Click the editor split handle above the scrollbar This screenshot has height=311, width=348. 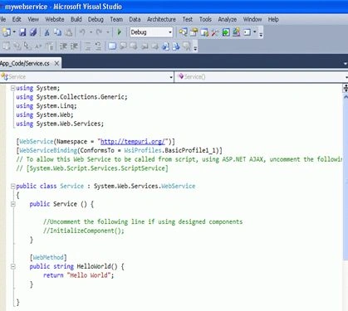coord(346,88)
